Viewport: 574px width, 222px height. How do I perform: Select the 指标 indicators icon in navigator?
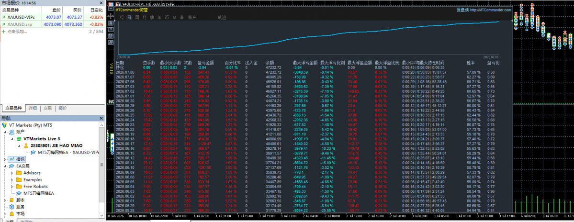(11, 159)
